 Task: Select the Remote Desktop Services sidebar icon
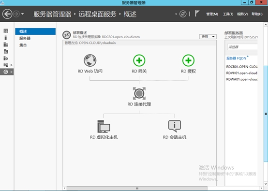pyautogui.click(x=6, y=72)
